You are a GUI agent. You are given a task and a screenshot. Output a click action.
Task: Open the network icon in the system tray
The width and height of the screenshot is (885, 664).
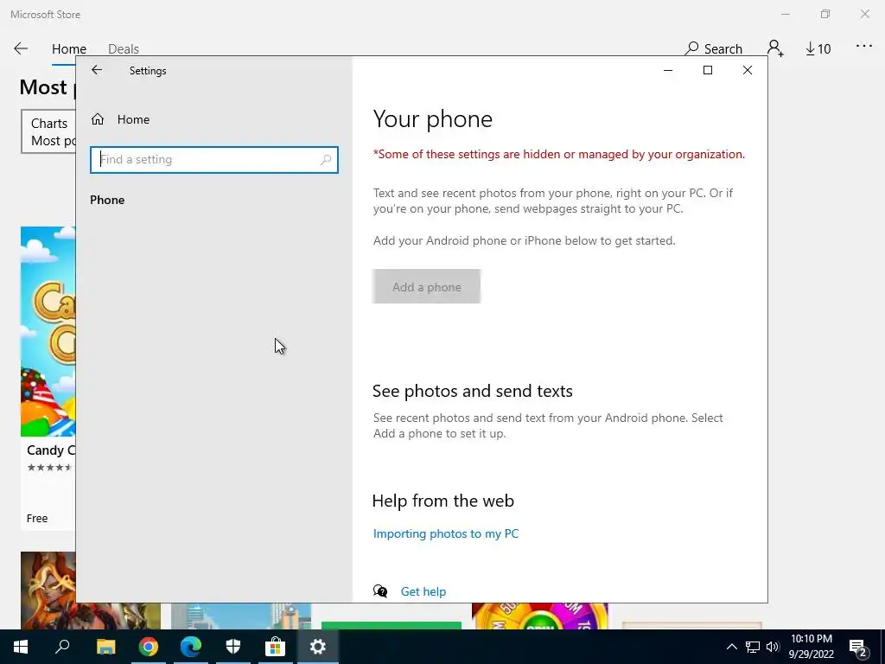point(753,647)
